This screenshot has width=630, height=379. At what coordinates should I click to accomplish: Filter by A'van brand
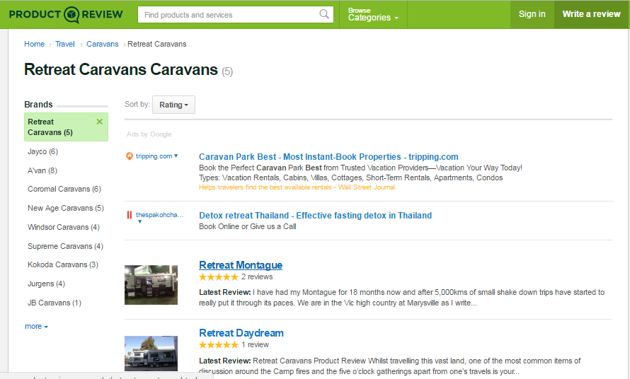point(42,170)
